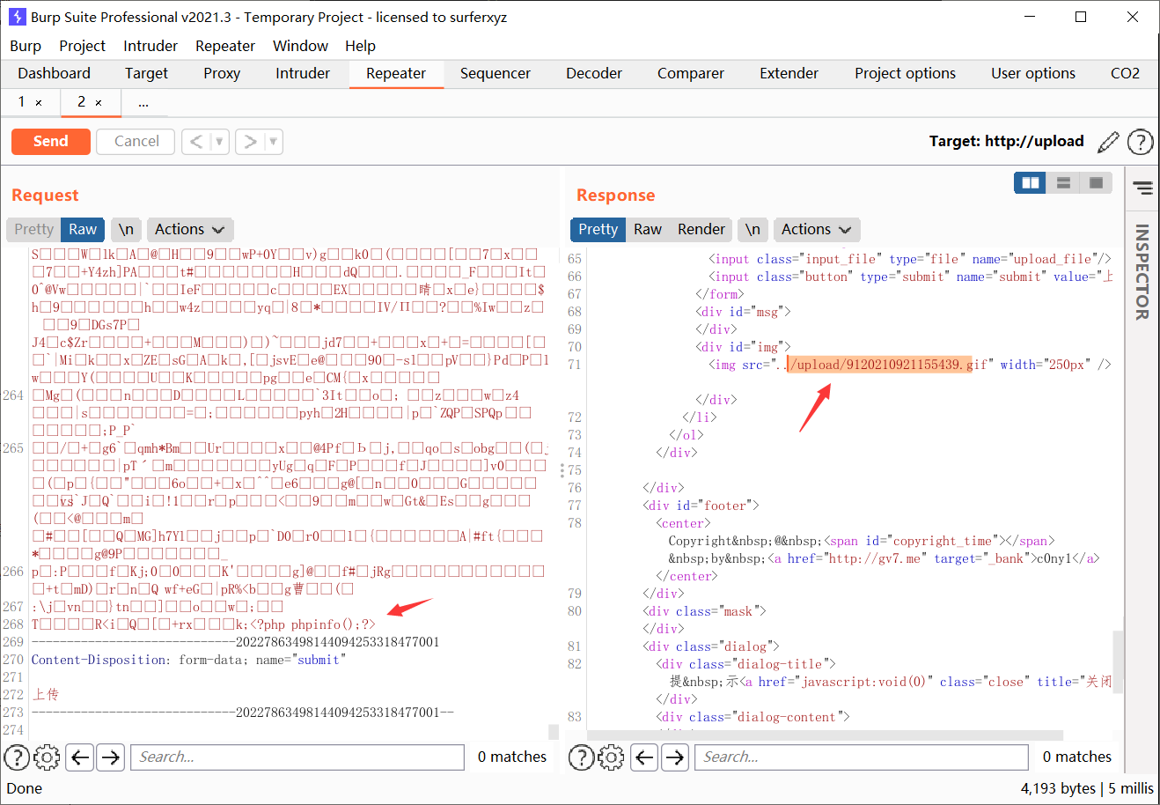
Task: Open the Repeater menu
Action: coord(225,46)
